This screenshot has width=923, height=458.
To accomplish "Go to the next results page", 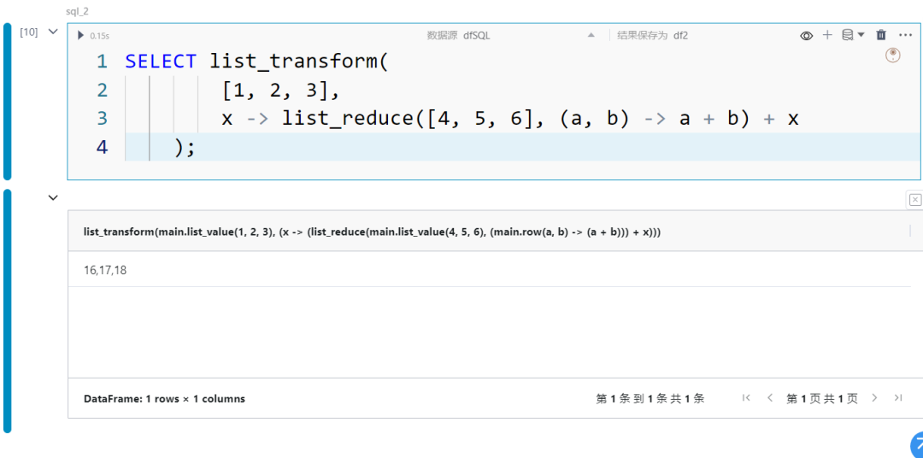I will [x=874, y=398].
